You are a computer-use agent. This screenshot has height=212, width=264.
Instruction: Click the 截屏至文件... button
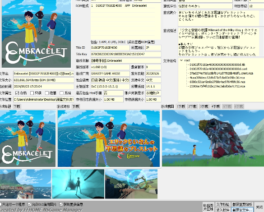(242, 210)
